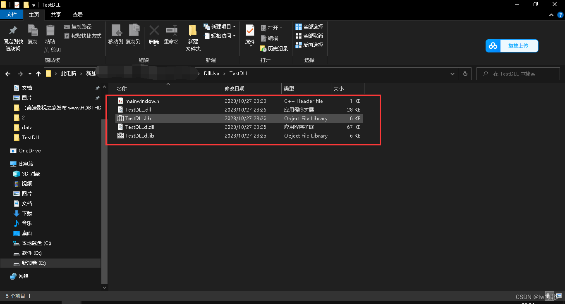Click the Pin to Quick access icon
The height and width of the screenshot is (304, 565).
[x=13, y=31]
